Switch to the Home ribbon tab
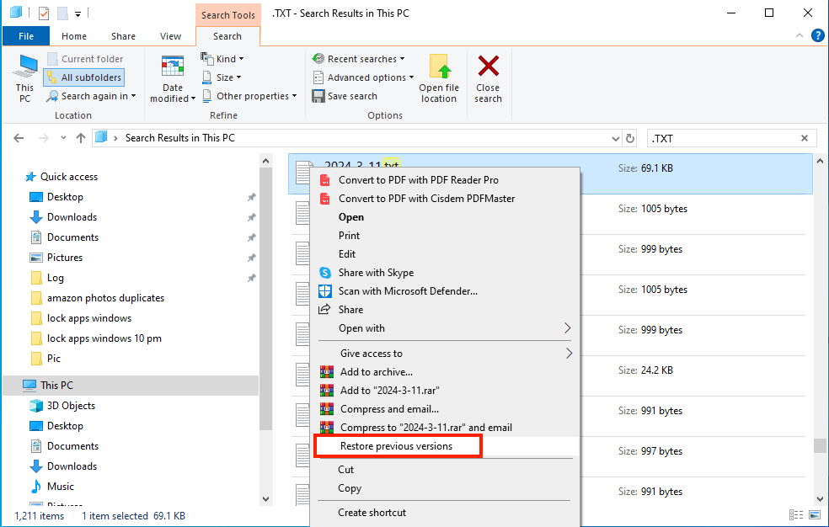This screenshot has width=829, height=527. 73,36
